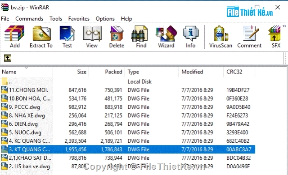288x175 pixels.
Task: Click size value 2,393,504
Action: point(76,141)
